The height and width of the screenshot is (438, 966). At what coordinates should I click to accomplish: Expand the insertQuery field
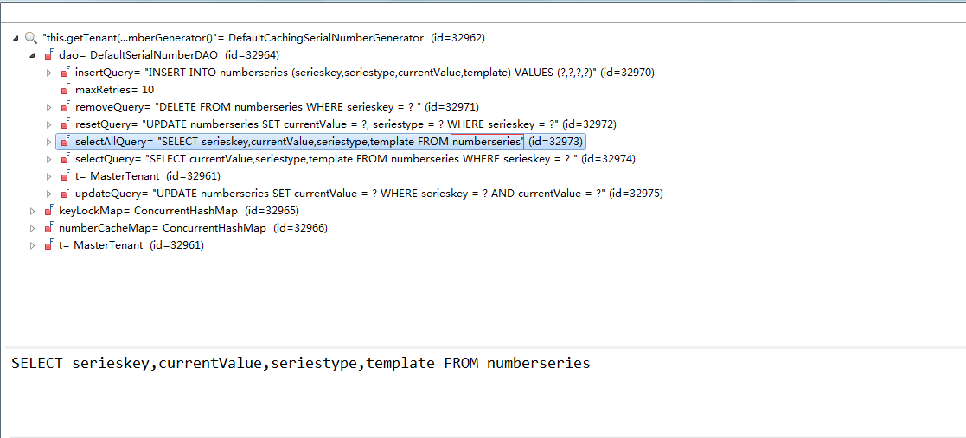(49, 73)
